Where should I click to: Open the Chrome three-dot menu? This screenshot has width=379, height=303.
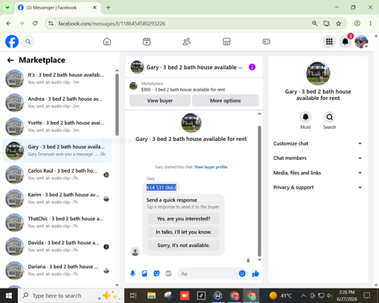[x=371, y=23]
